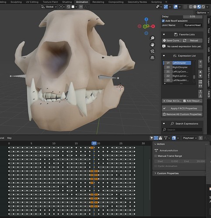The image size is (211, 218).
Task: Toggle viewport overlays display
Action: 176,7
